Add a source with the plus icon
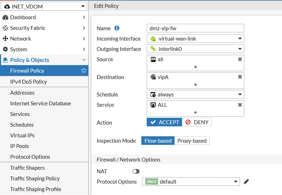The width and height of the screenshot is (282, 195). 195,67
